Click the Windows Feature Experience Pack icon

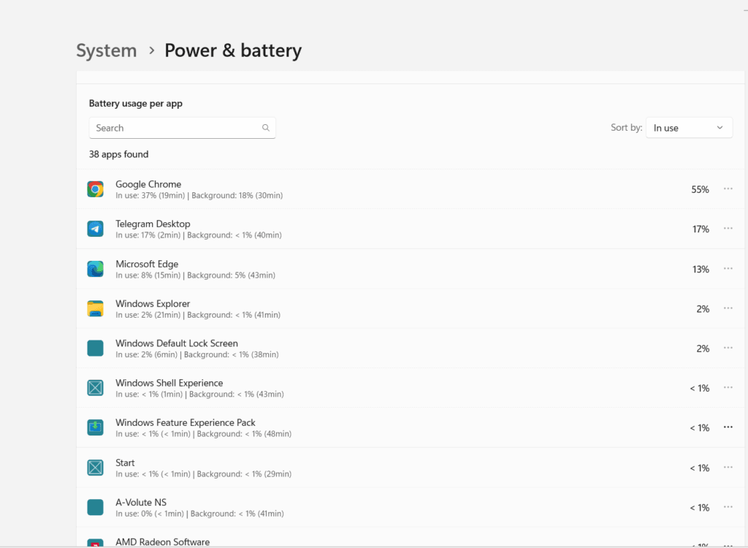click(95, 427)
